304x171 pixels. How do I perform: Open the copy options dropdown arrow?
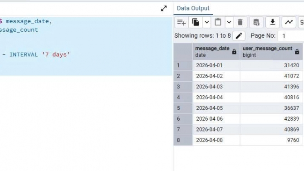tap(206, 22)
